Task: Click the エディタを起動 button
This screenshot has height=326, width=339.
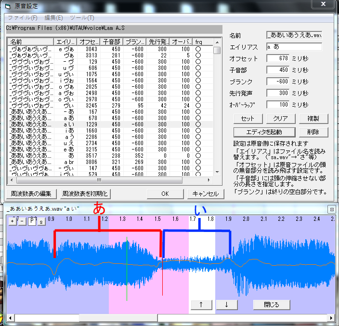Action: pos(264,132)
